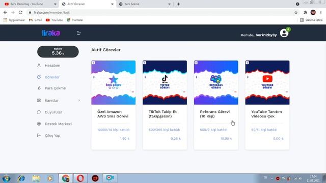Click the Destek Merkezi lifebuoy icon
The width and height of the screenshot is (326, 183).
(x=39, y=124)
